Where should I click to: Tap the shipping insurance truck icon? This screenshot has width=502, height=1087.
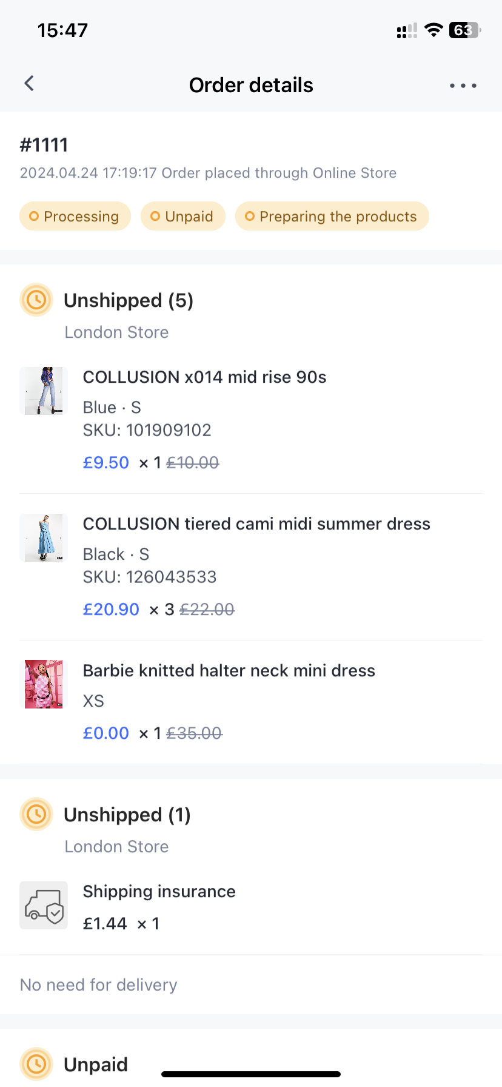pos(44,906)
